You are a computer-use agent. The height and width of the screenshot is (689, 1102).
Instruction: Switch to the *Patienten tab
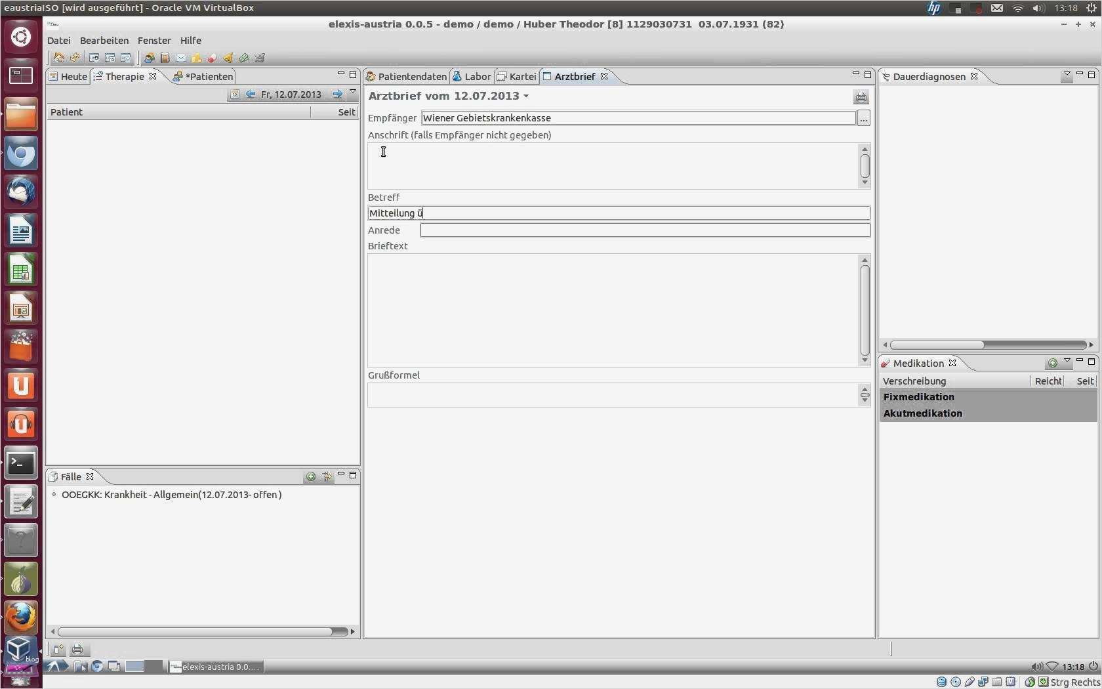click(203, 77)
